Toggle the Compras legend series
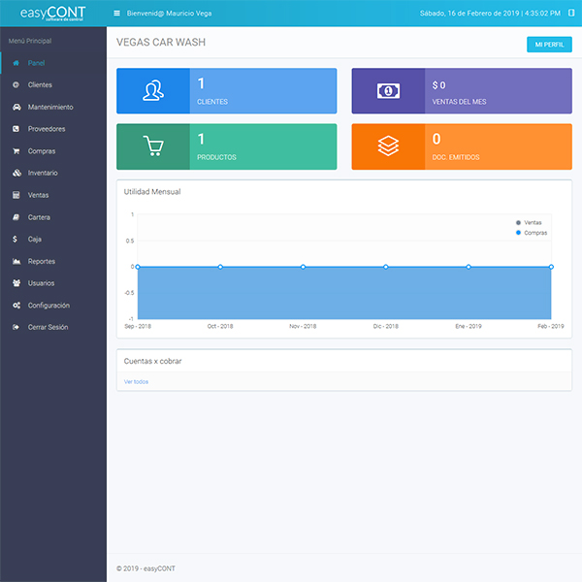Image resolution: width=582 pixels, height=582 pixels. (532, 233)
